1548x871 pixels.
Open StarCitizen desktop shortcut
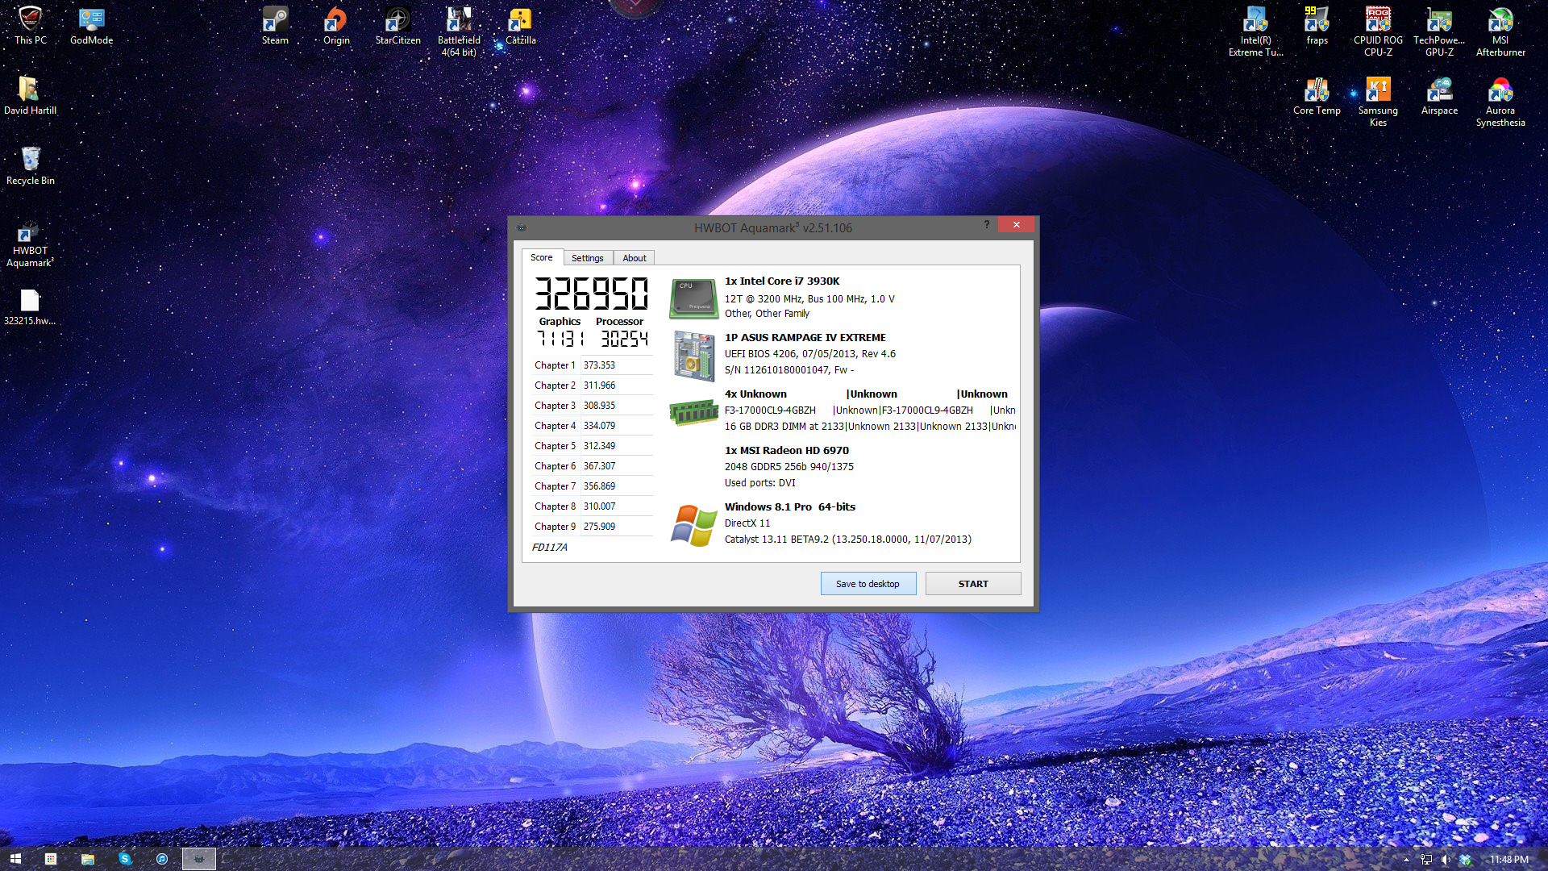[397, 26]
